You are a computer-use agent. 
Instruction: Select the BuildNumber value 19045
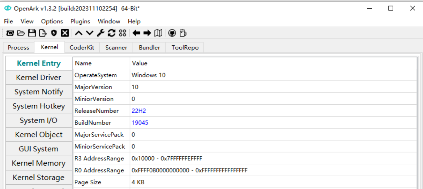click(140, 123)
